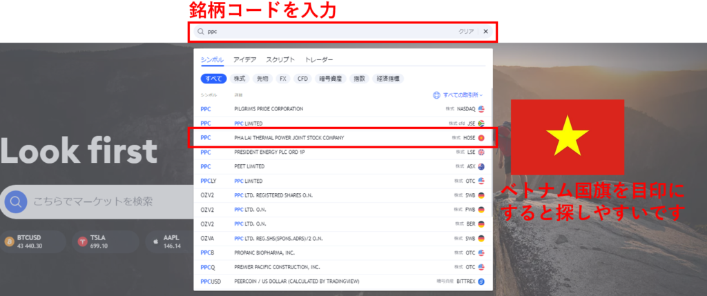Click the Tesla logo icon
707x296 pixels.
[83, 241]
